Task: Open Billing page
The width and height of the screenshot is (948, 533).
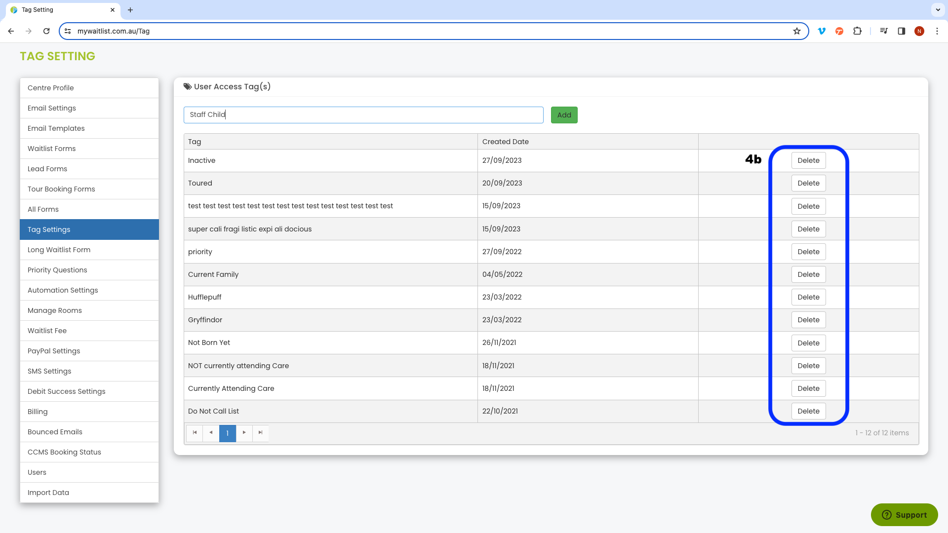Action: pos(89,412)
